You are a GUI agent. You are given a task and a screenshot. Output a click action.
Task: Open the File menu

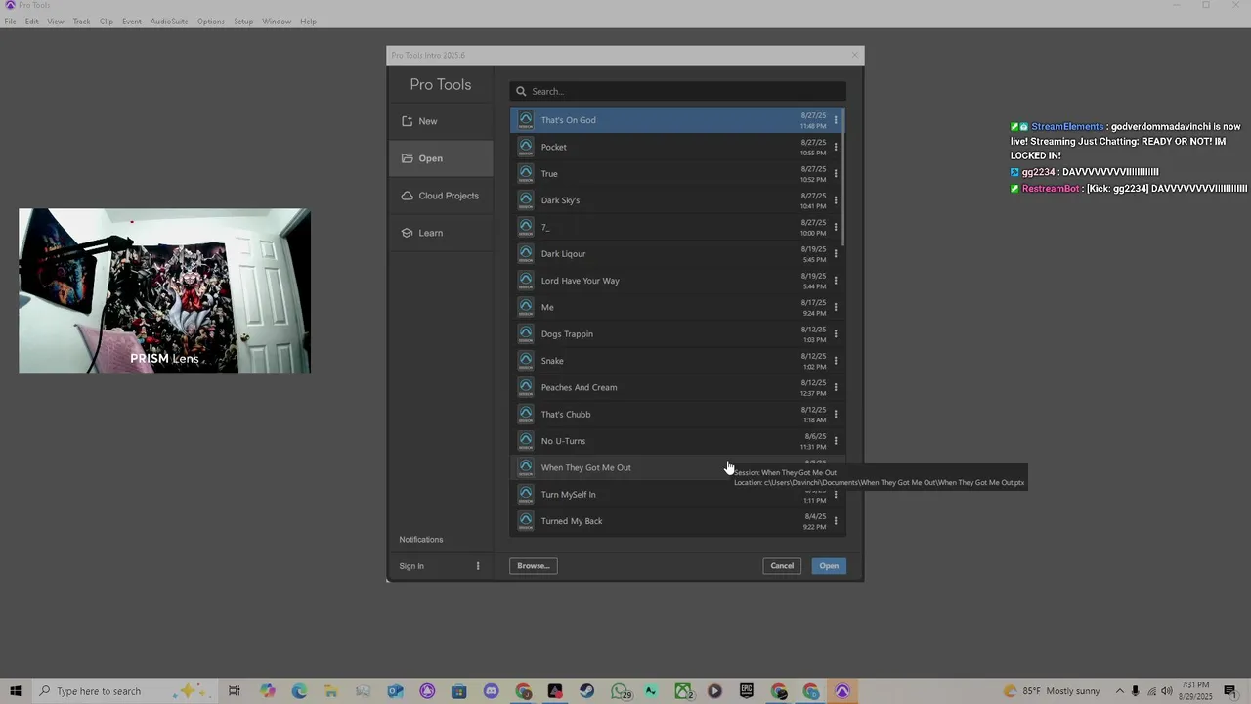pyautogui.click(x=10, y=22)
